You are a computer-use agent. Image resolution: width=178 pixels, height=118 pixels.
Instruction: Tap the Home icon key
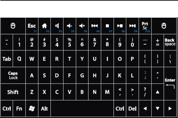(44, 26)
